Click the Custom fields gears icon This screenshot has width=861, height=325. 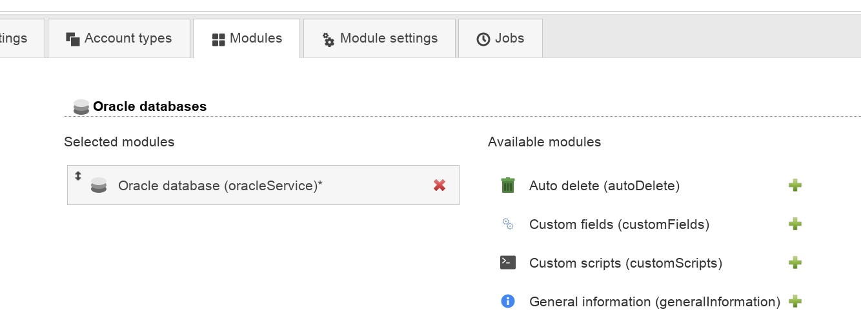tap(508, 224)
